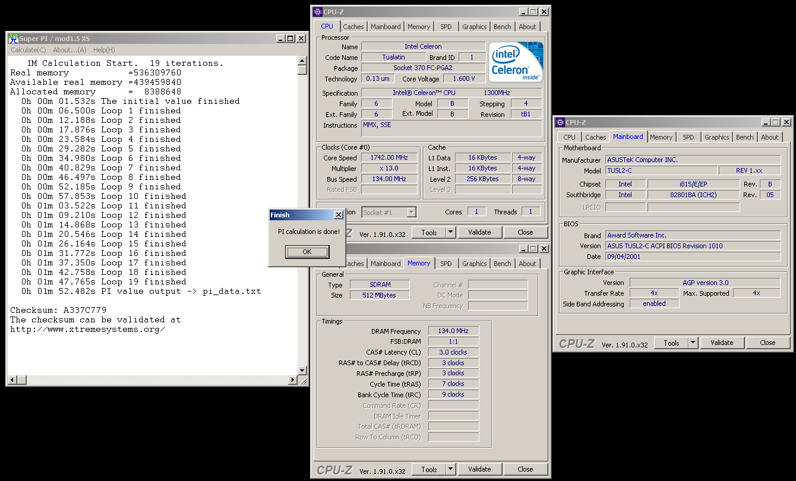
Task: Click the Super PI title bar icon
Action: [x=13, y=39]
